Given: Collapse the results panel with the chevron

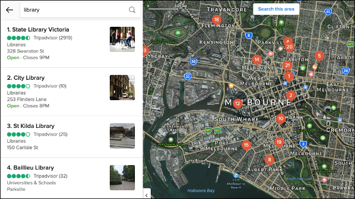Looking at the screenshot, I should (x=147, y=195).
